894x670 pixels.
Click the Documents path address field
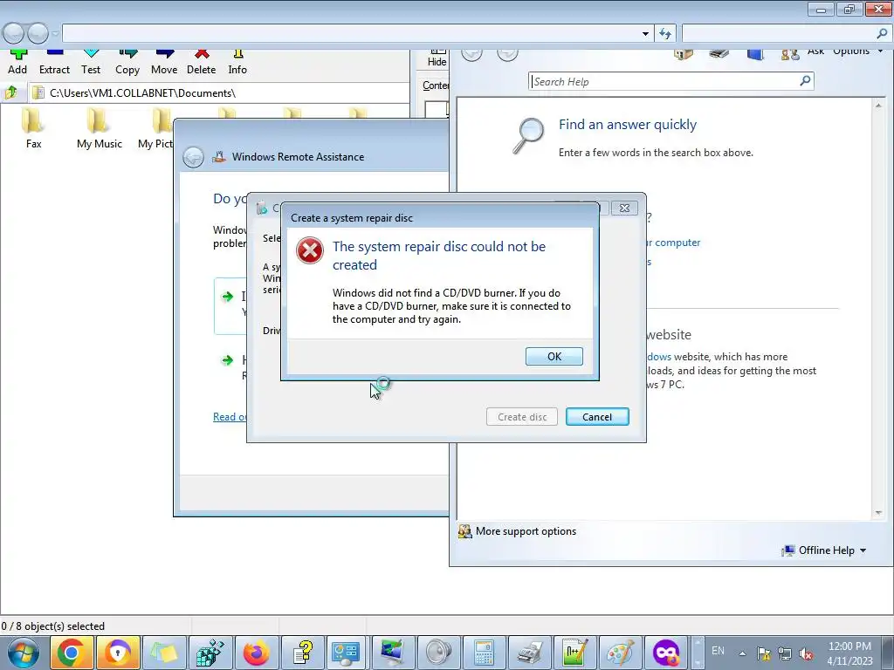[220, 92]
